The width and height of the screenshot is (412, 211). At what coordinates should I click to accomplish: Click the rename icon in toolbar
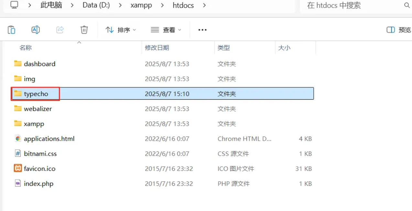click(36, 30)
